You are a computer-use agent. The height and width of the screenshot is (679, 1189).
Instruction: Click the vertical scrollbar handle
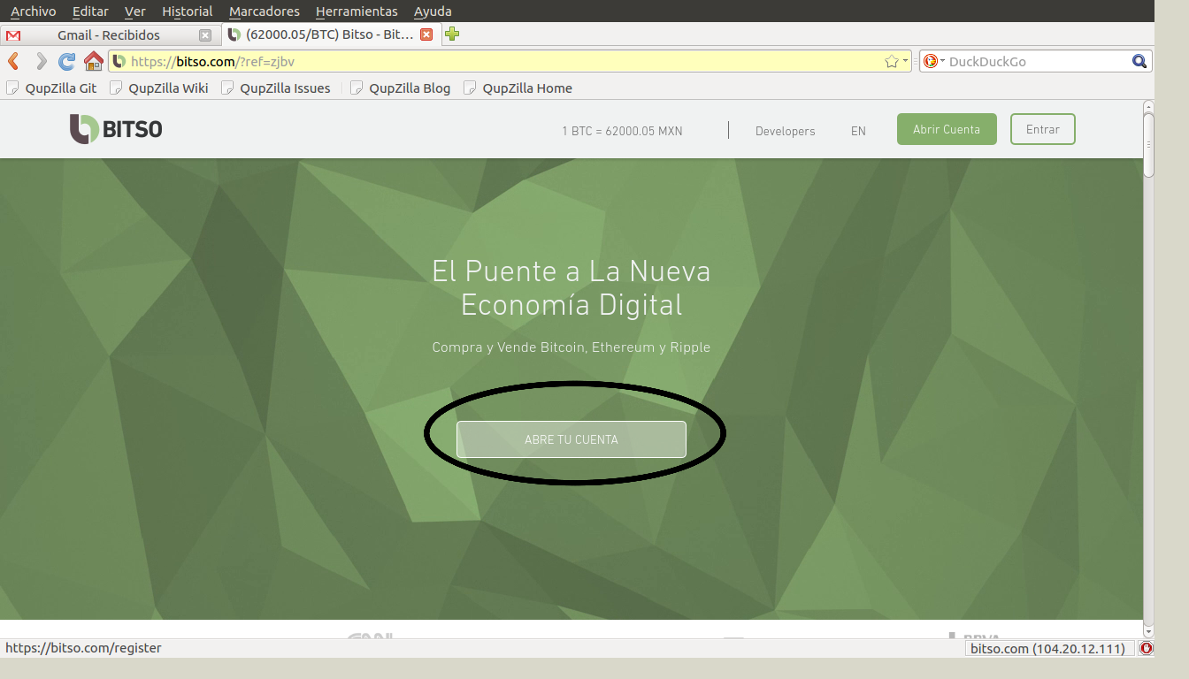click(1148, 145)
